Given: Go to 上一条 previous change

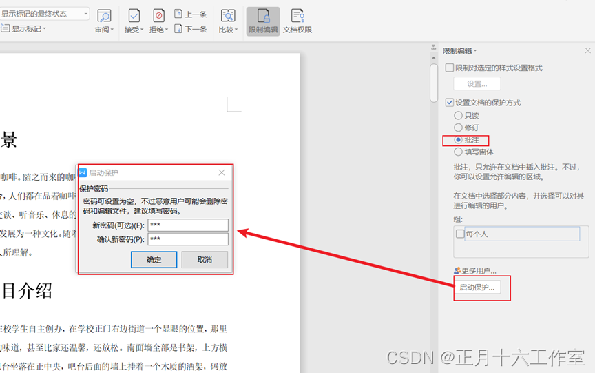Looking at the screenshot, I should tap(191, 14).
